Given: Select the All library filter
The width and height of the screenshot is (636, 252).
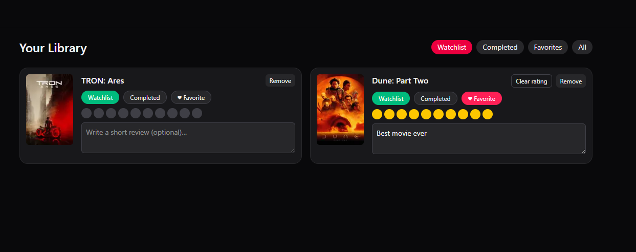Looking at the screenshot, I should pyautogui.click(x=582, y=47).
